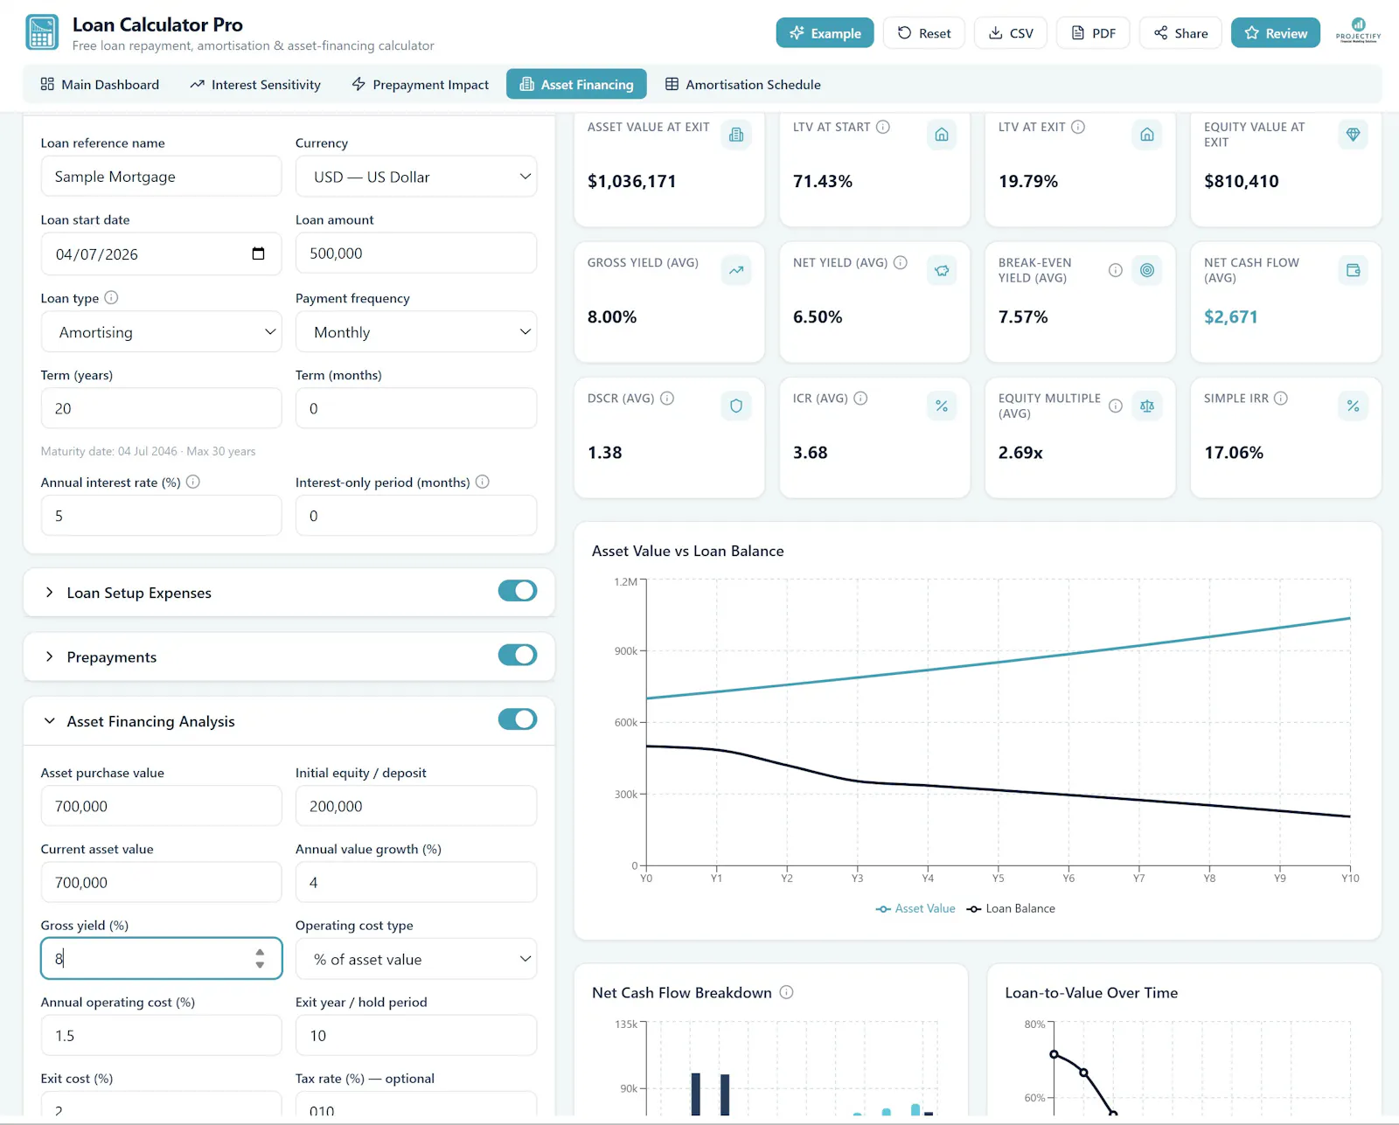Open the Loan type dropdown
Screen dimensions: 1399x1125
coord(162,332)
